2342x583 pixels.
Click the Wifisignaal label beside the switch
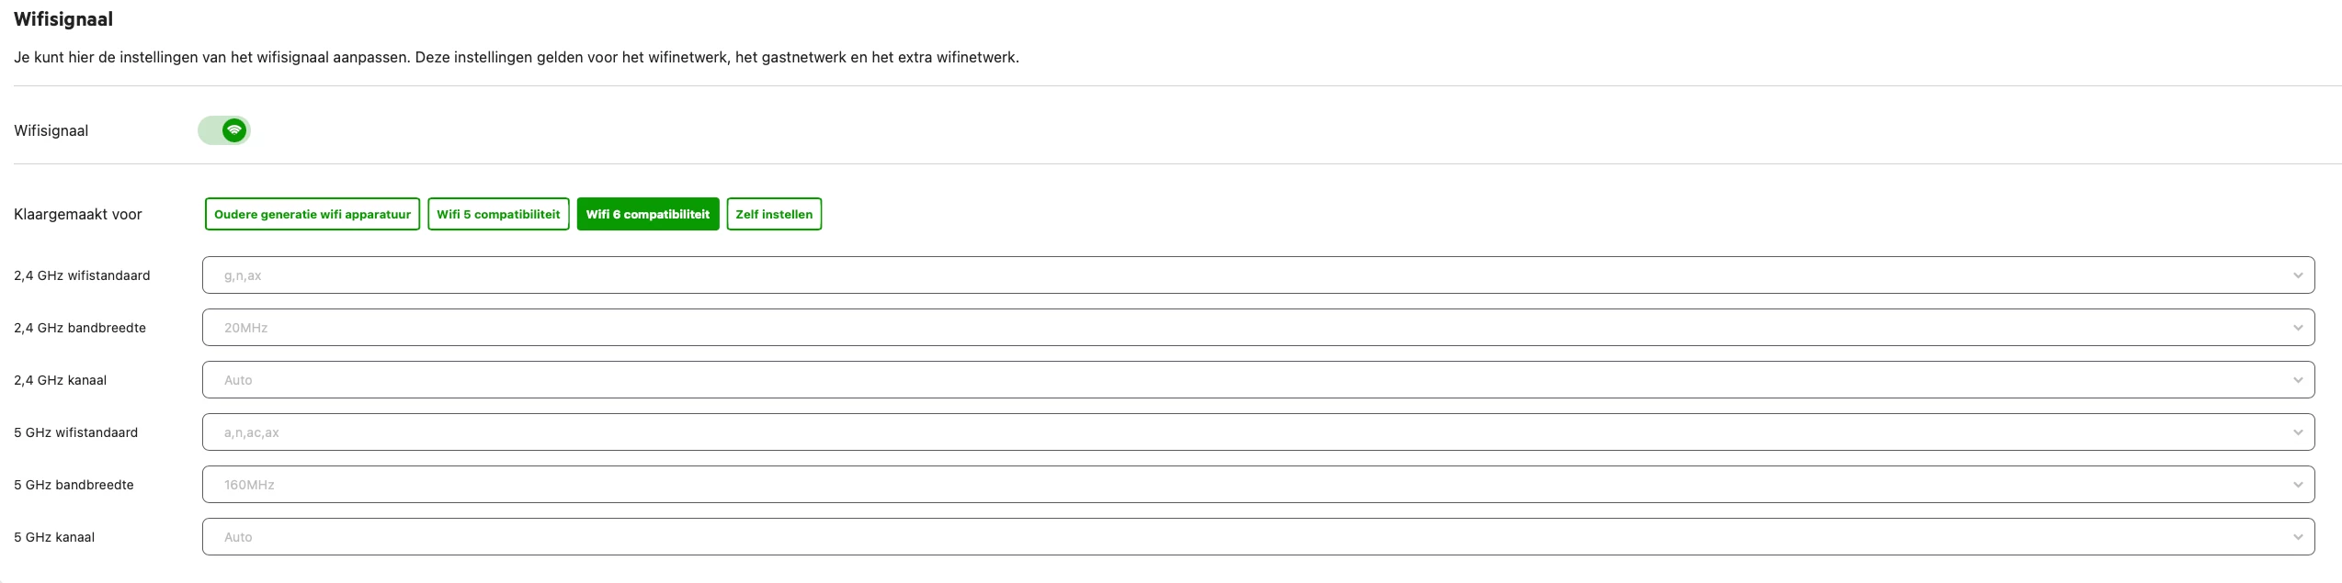point(51,131)
